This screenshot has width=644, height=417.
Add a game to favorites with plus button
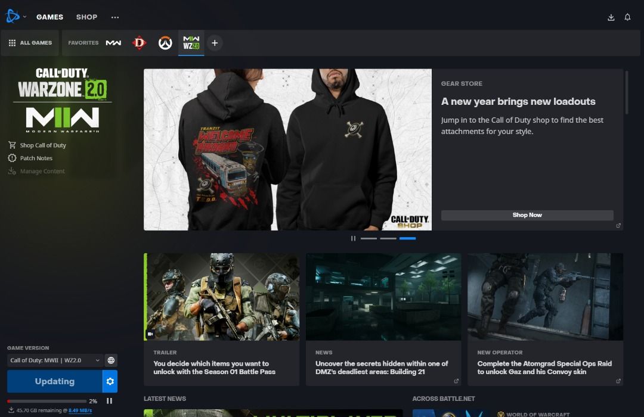pos(215,43)
